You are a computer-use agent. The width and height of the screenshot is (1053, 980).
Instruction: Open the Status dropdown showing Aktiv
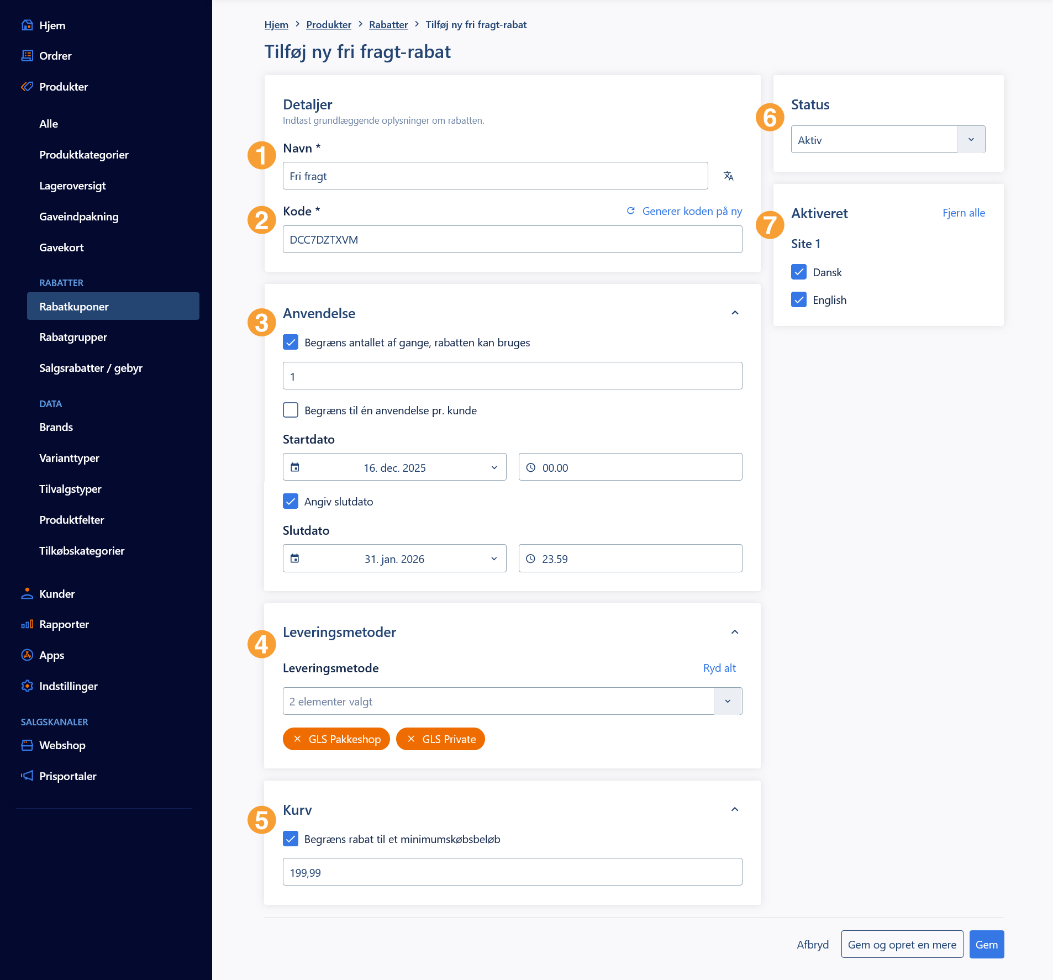click(x=888, y=140)
